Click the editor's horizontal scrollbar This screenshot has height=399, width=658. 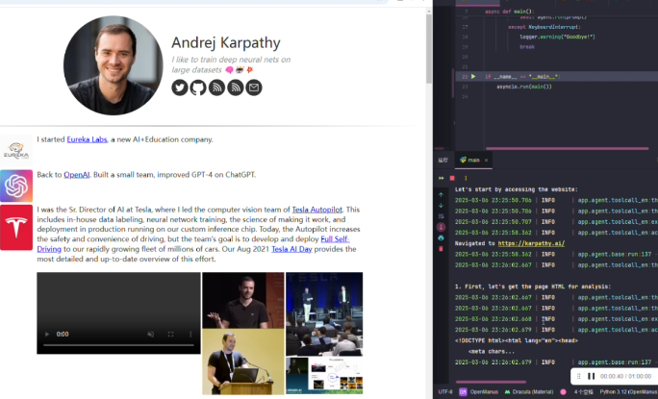click(567, 148)
